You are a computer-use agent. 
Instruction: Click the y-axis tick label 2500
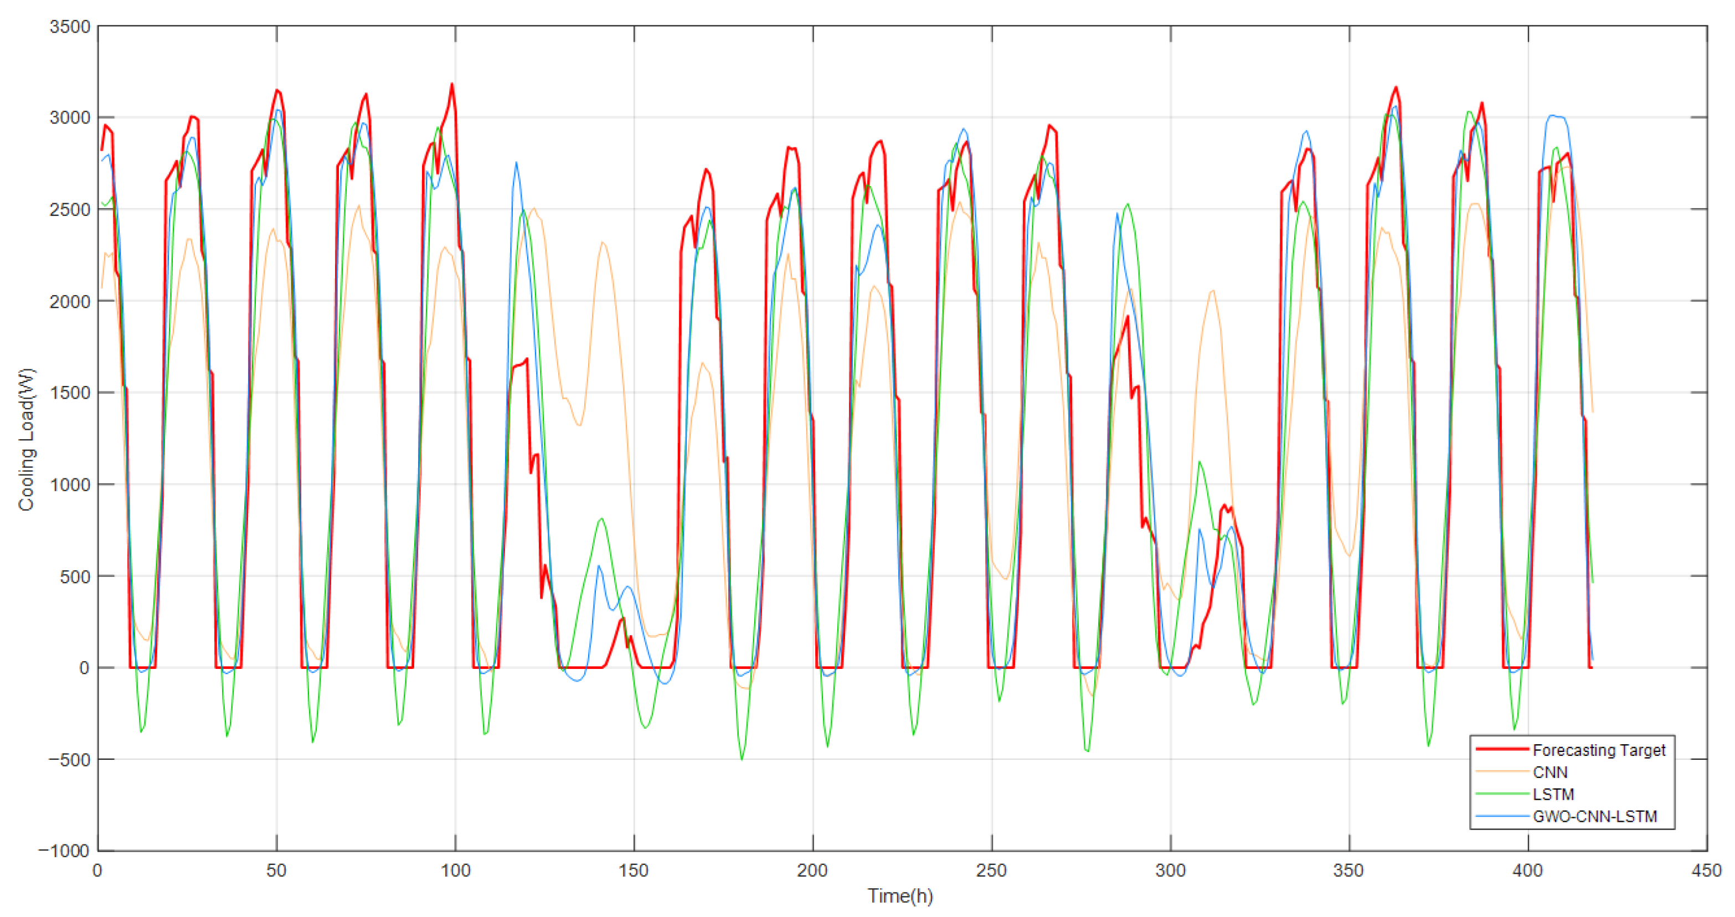point(69,209)
